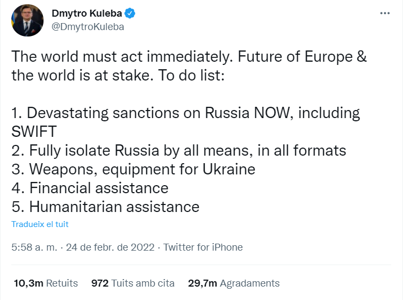The image size is (403, 300).
Task: View the 10,3m Retuits list
Action: 45,283
